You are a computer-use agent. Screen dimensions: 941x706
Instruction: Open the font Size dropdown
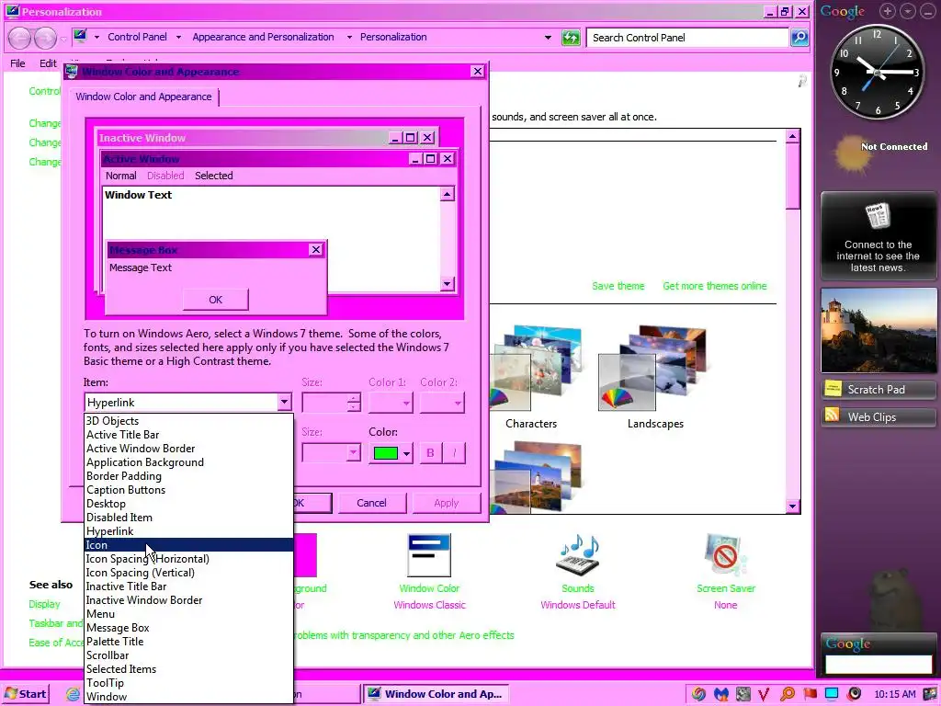click(331, 453)
